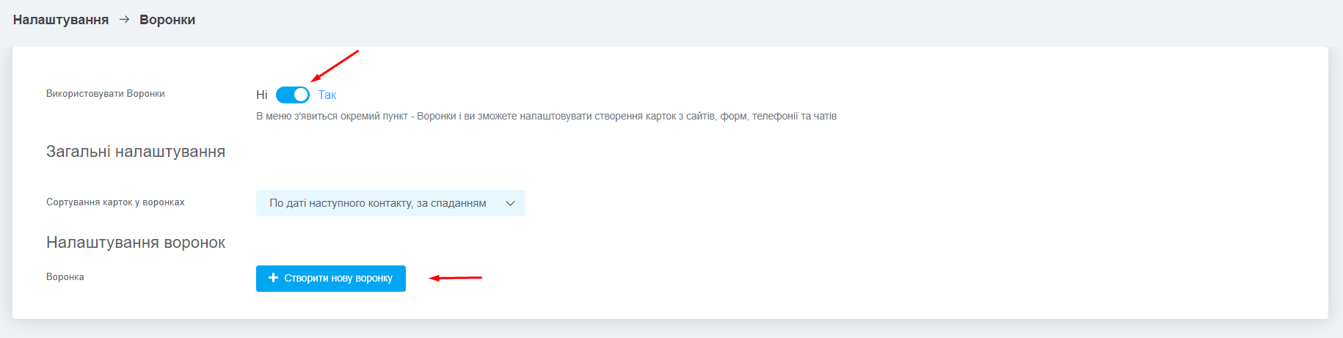Click the Використовувати Воронки label

(x=106, y=94)
